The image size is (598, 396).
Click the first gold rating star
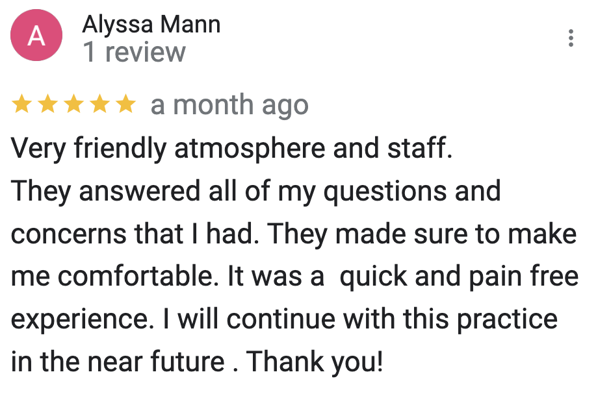pos(21,105)
